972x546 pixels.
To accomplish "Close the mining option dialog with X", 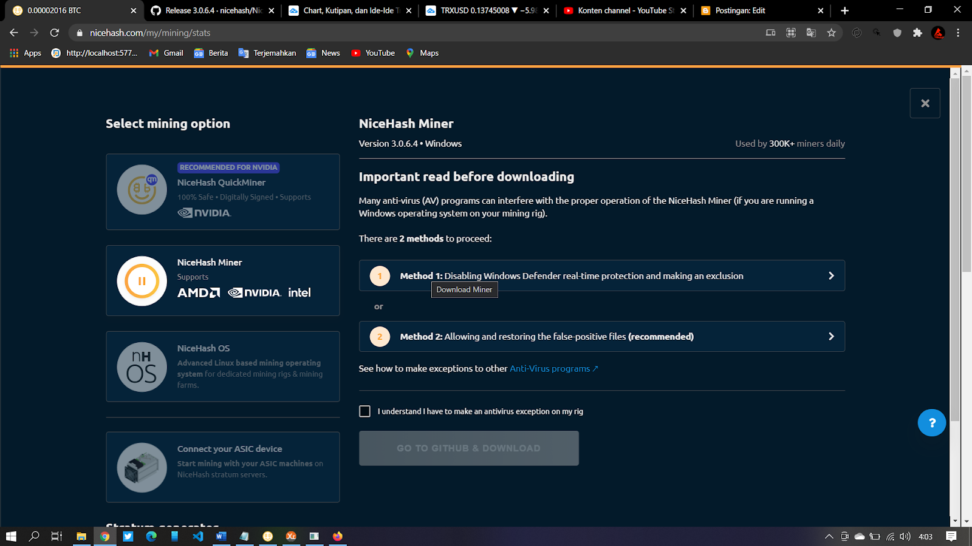I will point(925,103).
